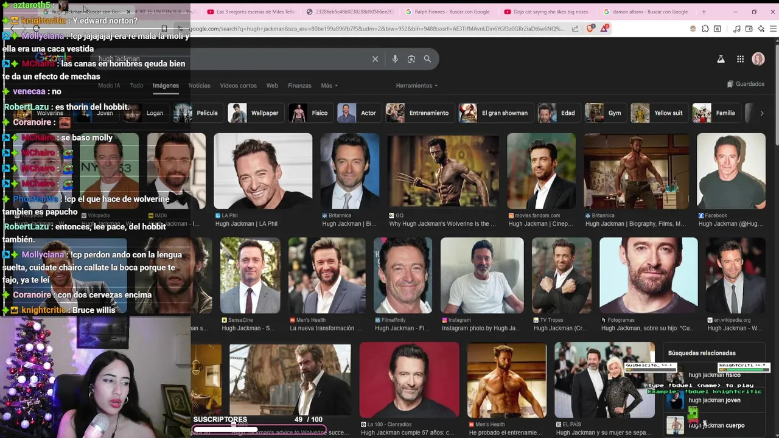Open the Google account avatar

[x=758, y=59]
